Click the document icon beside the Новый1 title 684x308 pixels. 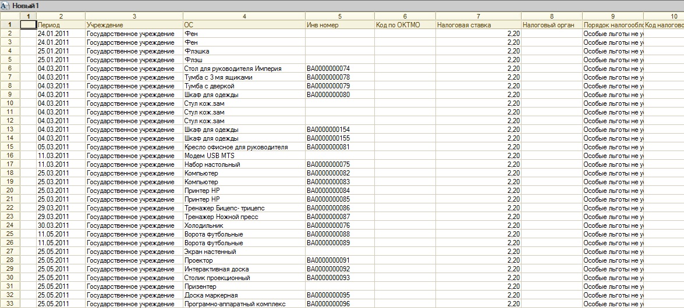6,5
